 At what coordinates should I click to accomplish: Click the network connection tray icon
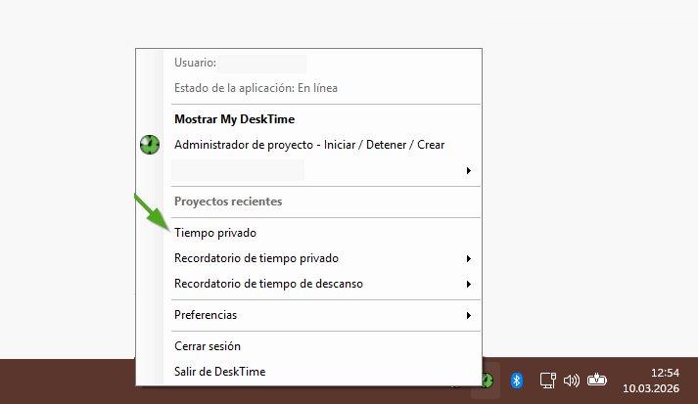tap(549, 380)
